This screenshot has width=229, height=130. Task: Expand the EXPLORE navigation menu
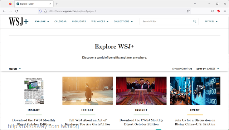tap(42, 21)
